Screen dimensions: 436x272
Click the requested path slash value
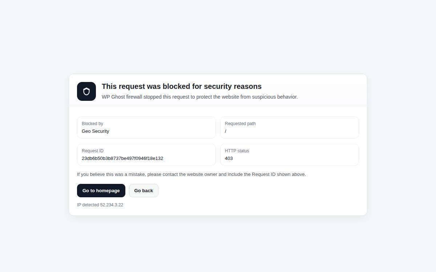tap(226, 131)
